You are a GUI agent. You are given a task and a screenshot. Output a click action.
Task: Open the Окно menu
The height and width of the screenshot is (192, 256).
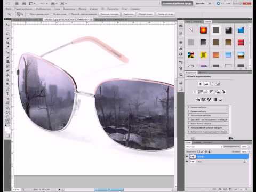coord(124,9)
